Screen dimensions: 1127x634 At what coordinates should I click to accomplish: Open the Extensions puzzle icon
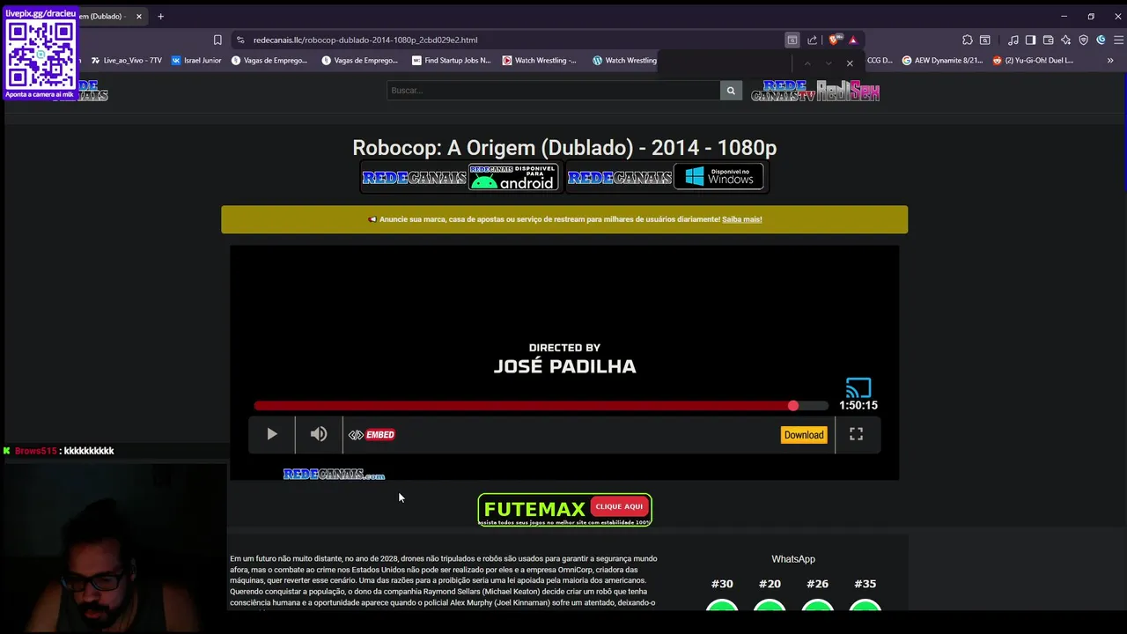[968, 40]
